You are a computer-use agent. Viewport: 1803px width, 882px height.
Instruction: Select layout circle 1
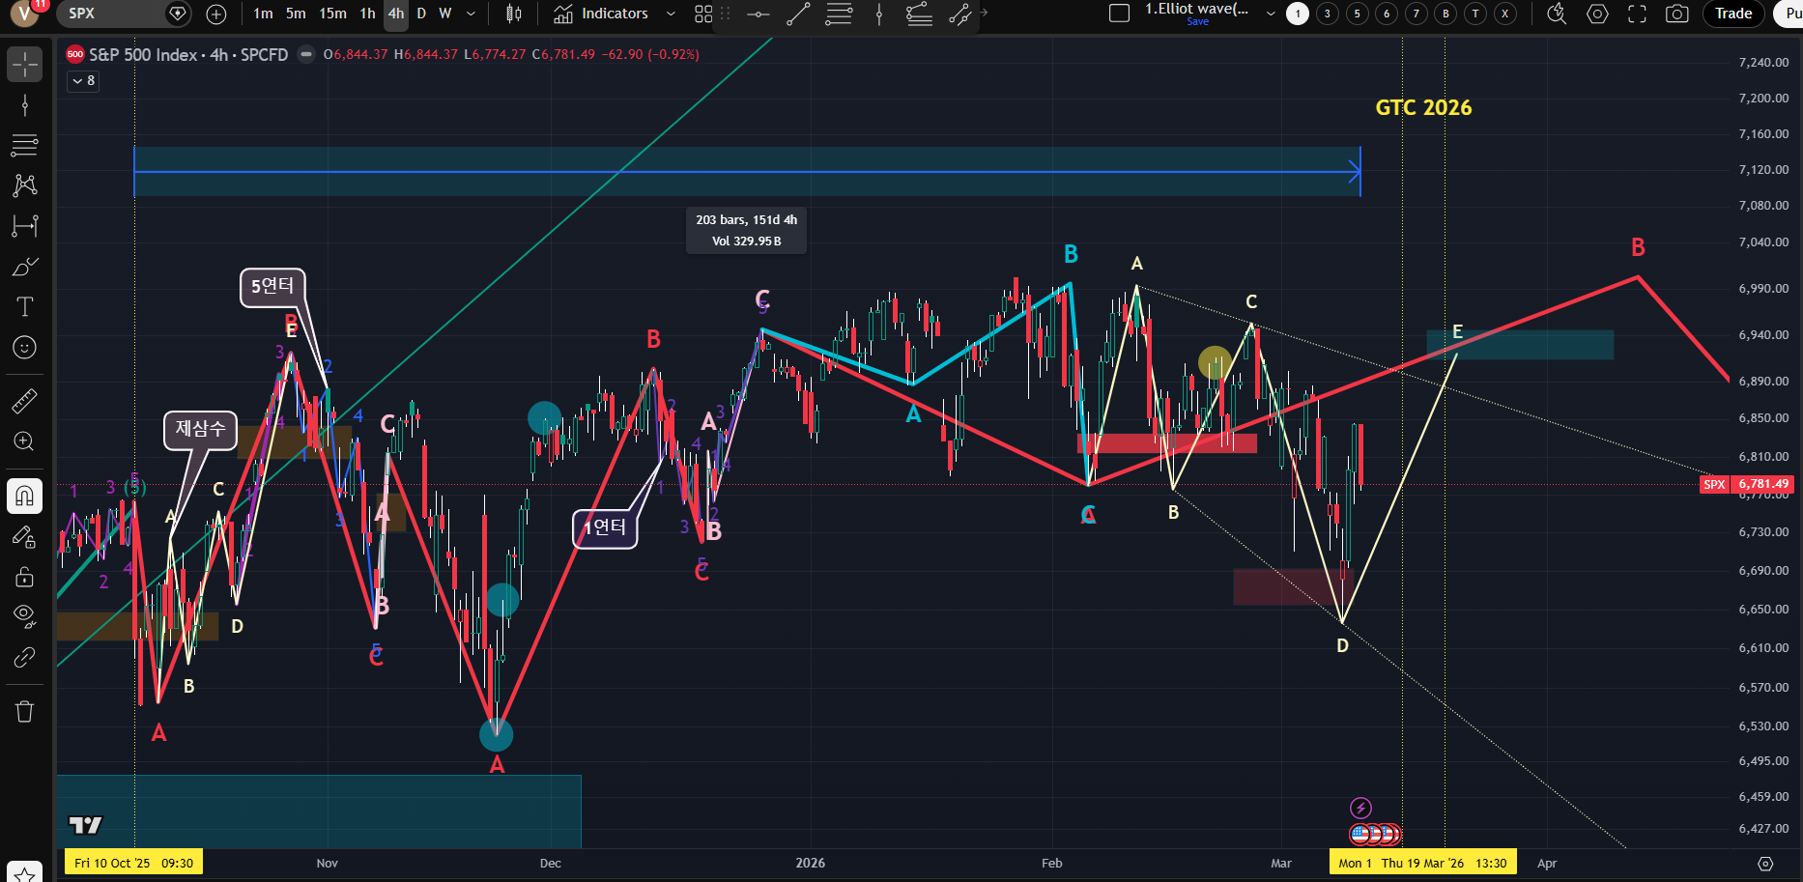click(1298, 14)
